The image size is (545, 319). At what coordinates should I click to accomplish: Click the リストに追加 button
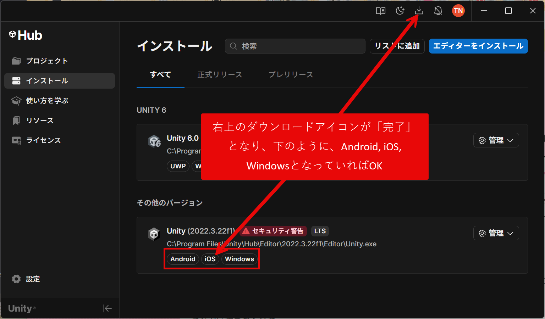click(x=397, y=46)
